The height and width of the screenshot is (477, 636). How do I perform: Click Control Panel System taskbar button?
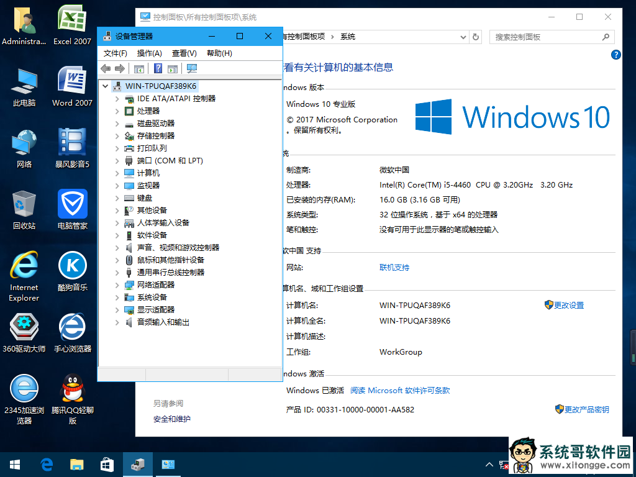click(x=168, y=465)
